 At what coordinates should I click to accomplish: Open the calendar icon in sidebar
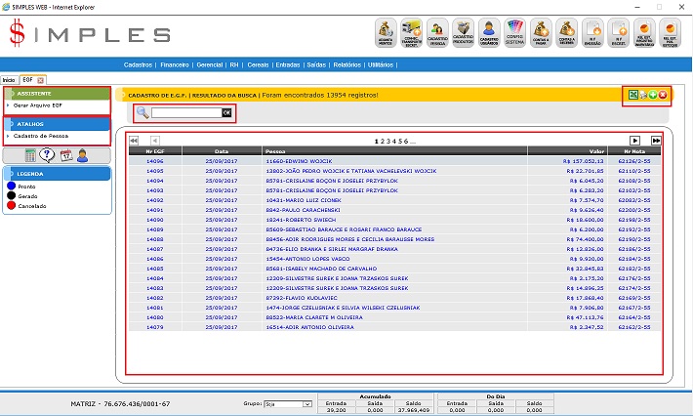pos(65,155)
